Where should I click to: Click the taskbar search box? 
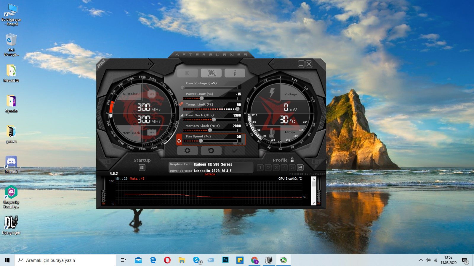coord(65,260)
